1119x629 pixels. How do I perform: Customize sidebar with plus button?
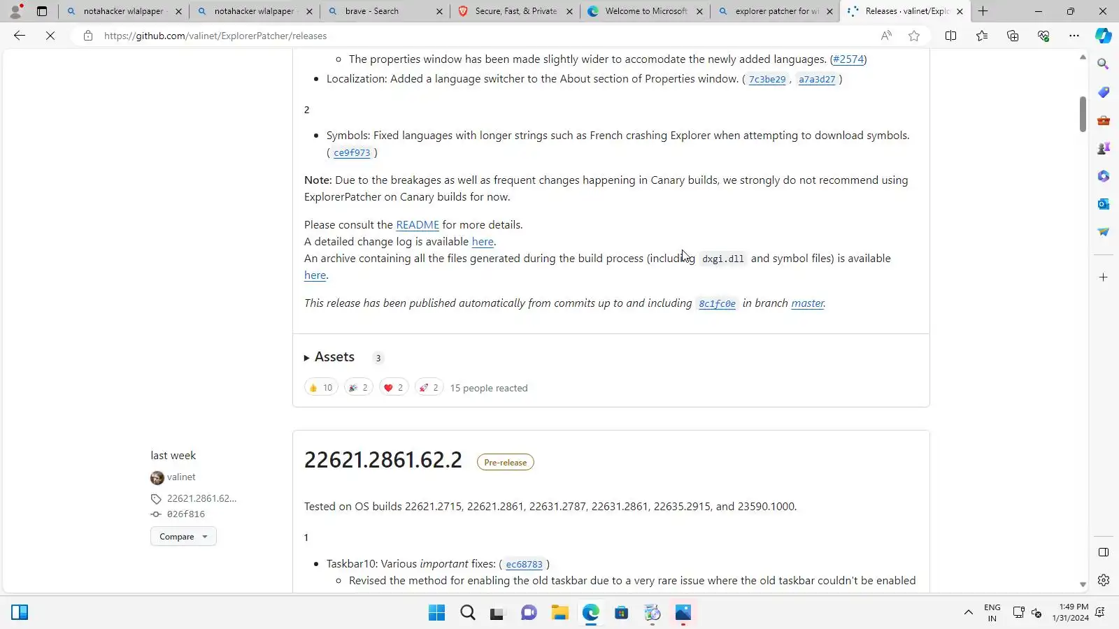pos(1104,277)
